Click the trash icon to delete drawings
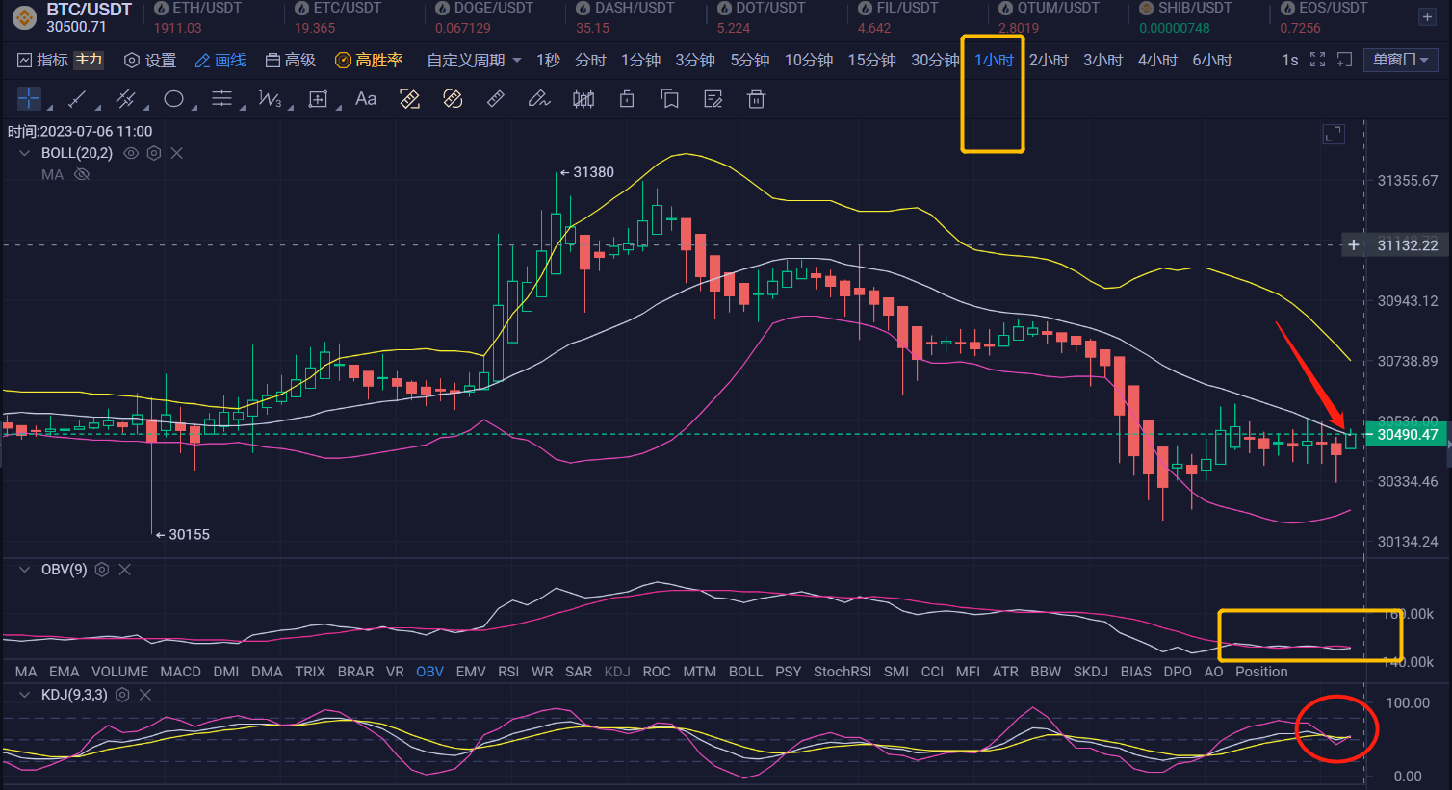 click(757, 99)
